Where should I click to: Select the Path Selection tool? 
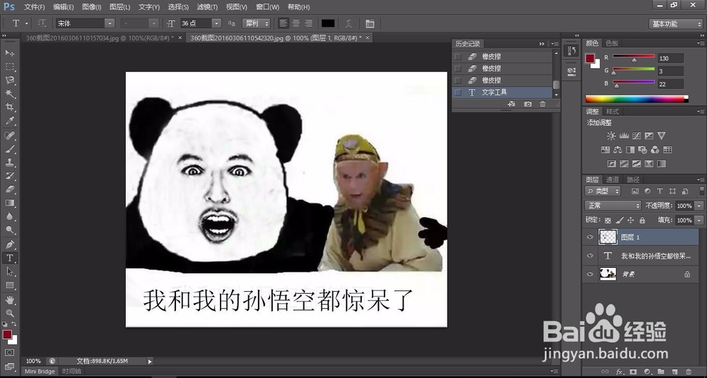(9, 271)
